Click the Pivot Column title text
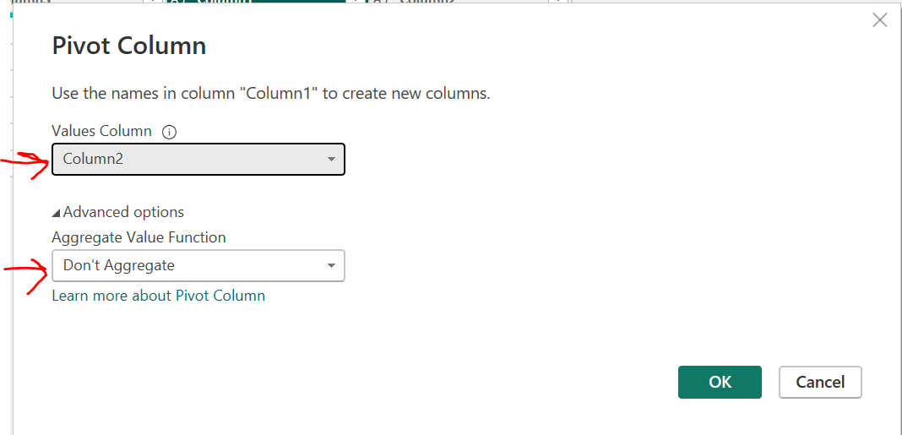This screenshot has height=435, width=902. pyautogui.click(x=129, y=46)
